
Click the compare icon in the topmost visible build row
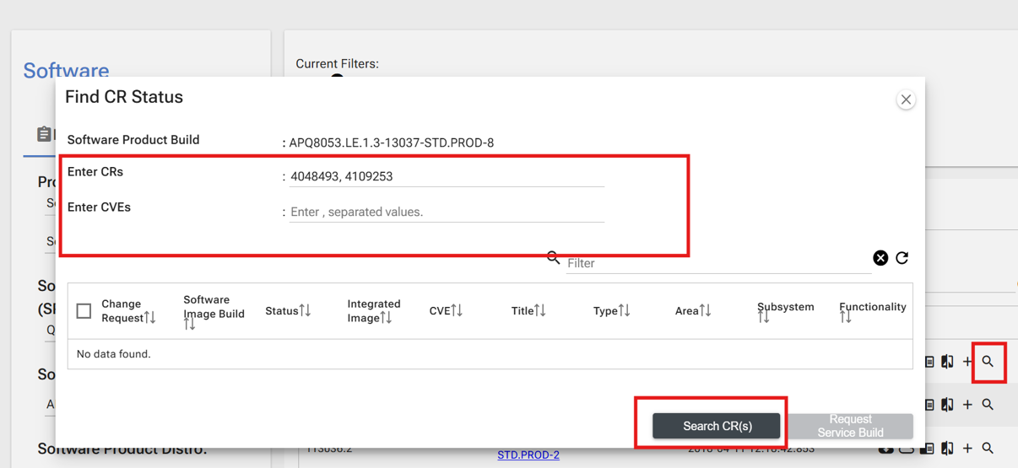click(947, 362)
